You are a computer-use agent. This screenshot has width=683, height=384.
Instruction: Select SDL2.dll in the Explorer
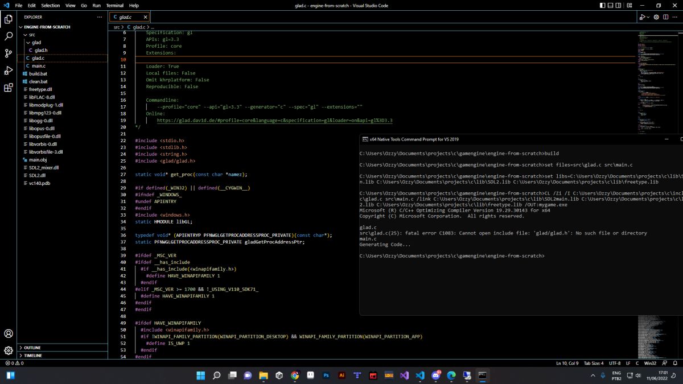coord(63,175)
